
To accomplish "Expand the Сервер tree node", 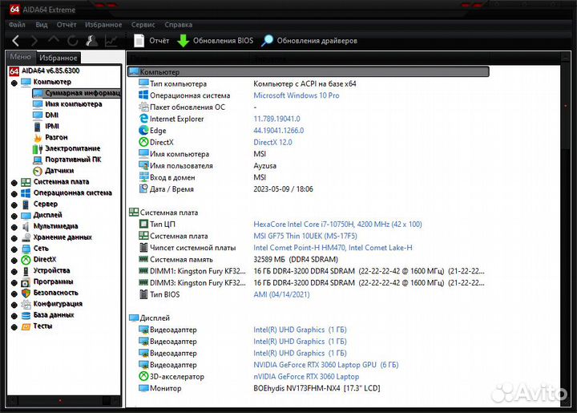I will (x=14, y=205).
